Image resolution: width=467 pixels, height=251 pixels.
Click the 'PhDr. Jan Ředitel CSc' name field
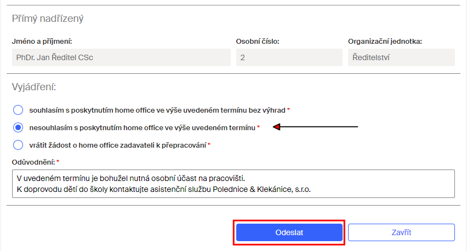[x=121, y=57]
